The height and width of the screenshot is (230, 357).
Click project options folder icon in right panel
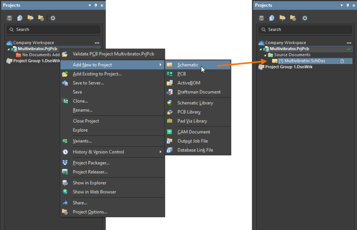[293, 18]
